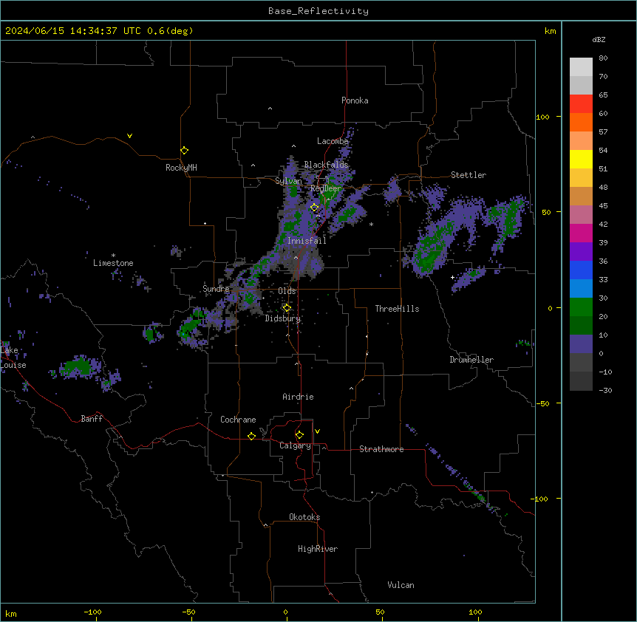Click the asterisk marker above Limestone label
The height and width of the screenshot is (622, 637).
pyautogui.click(x=113, y=256)
